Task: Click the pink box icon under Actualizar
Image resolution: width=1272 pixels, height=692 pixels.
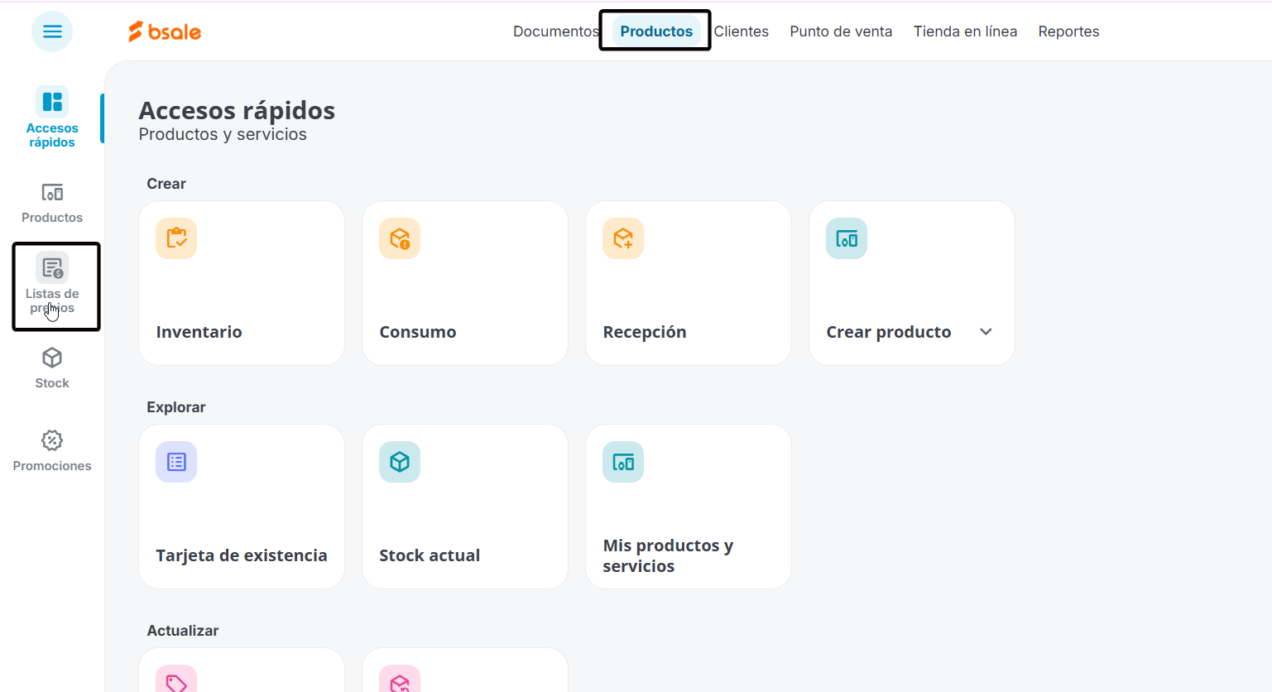Action: coord(400,679)
